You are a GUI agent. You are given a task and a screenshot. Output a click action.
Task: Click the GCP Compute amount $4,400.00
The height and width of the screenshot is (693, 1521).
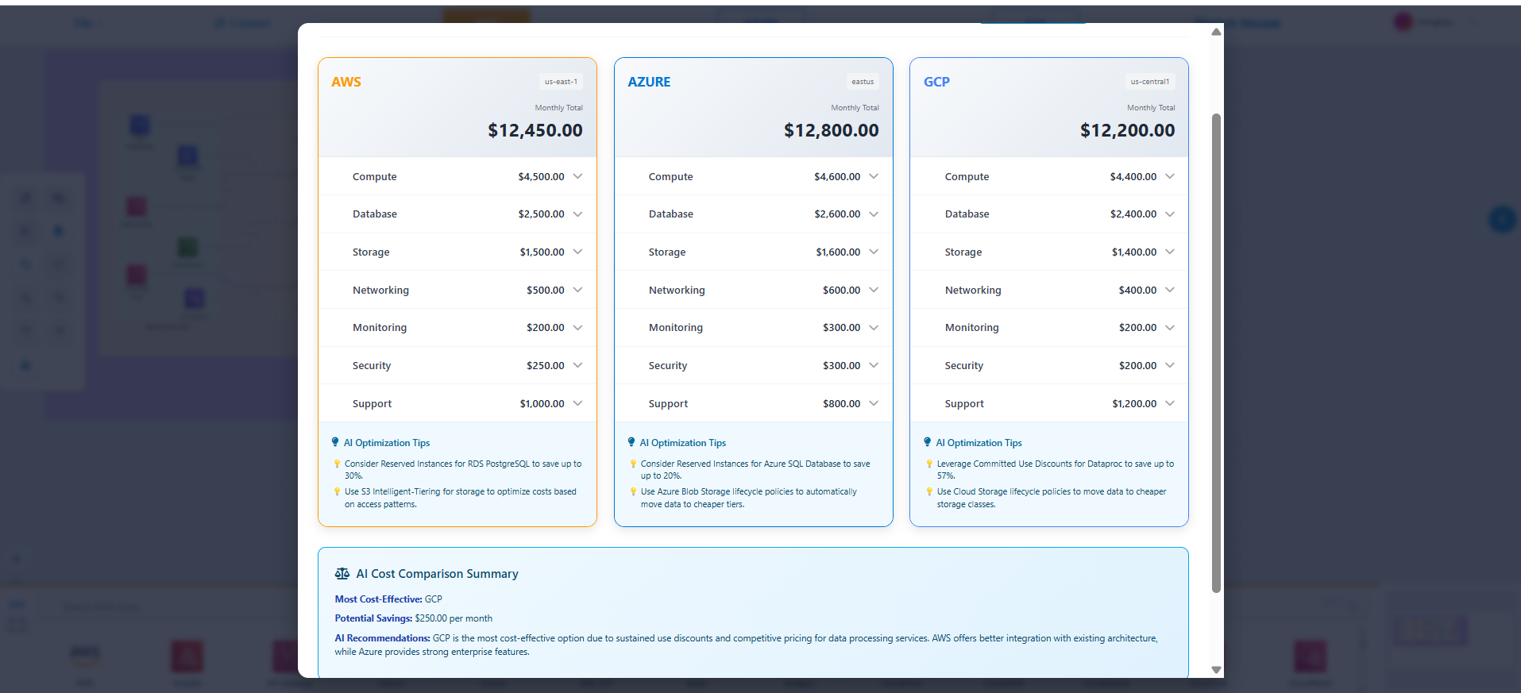tap(1133, 176)
